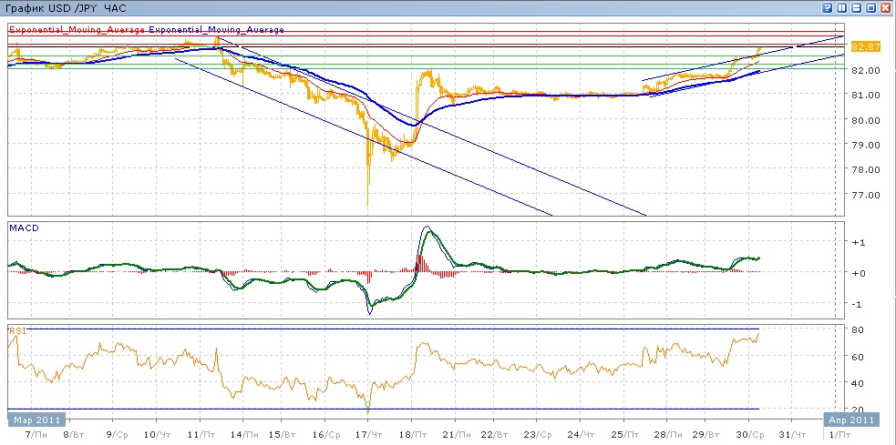Close the USD/JPY chart window
896x445 pixels.
click(886, 7)
